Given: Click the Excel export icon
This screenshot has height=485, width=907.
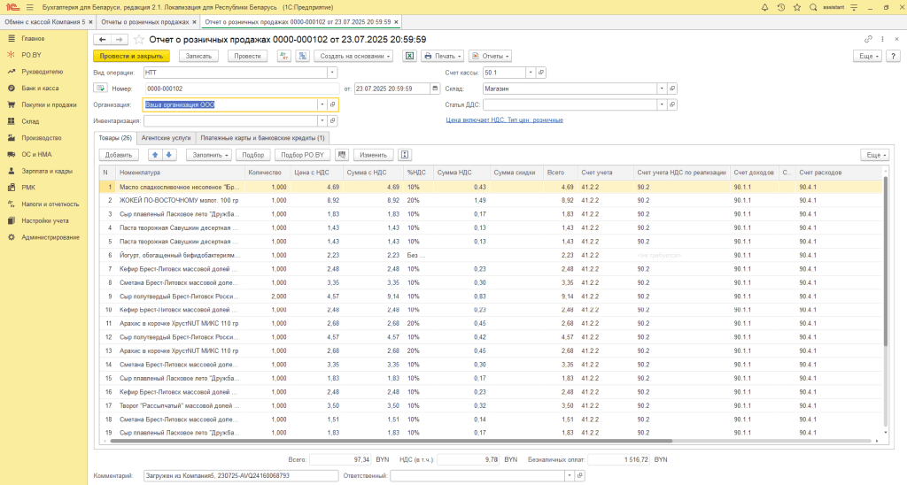Looking at the screenshot, I should 409,56.
